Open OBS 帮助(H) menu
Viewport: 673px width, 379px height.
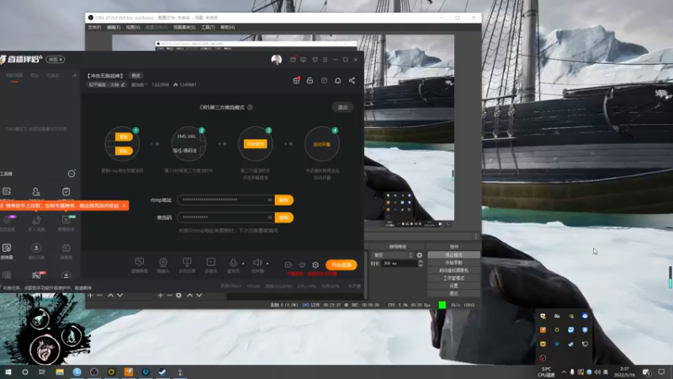pos(227,28)
